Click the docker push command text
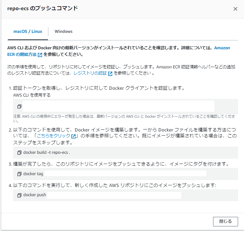 tap(35, 195)
